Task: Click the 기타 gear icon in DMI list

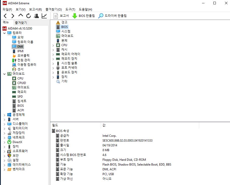Action: tap(58, 82)
